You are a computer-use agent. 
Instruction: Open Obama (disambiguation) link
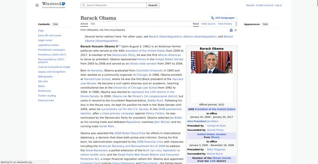pyautogui.click(x=200, y=36)
